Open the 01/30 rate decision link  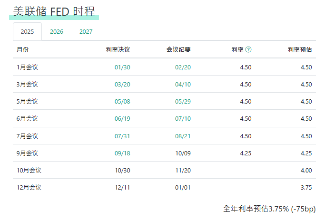coord(122,67)
